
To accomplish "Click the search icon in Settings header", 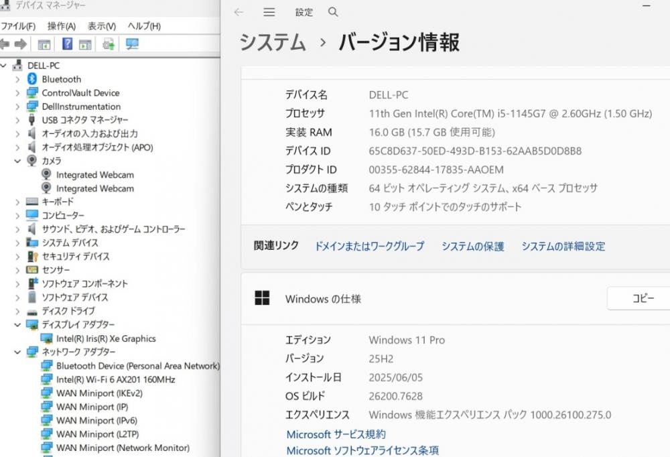I will (333, 12).
